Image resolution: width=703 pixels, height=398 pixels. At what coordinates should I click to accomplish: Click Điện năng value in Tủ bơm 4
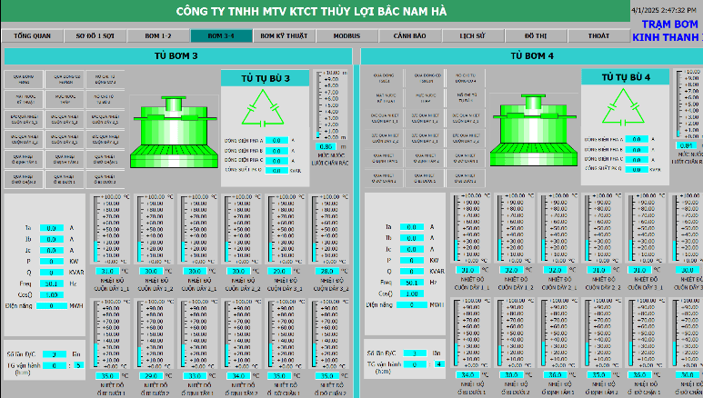point(412,304)
